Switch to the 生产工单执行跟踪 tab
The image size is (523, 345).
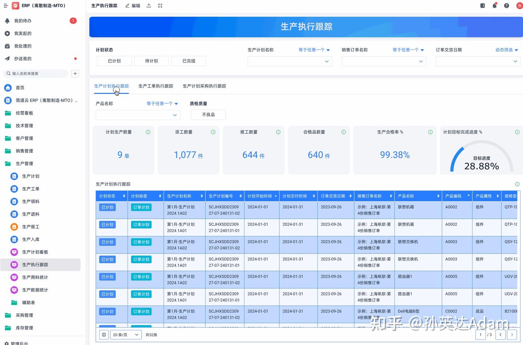156,86
